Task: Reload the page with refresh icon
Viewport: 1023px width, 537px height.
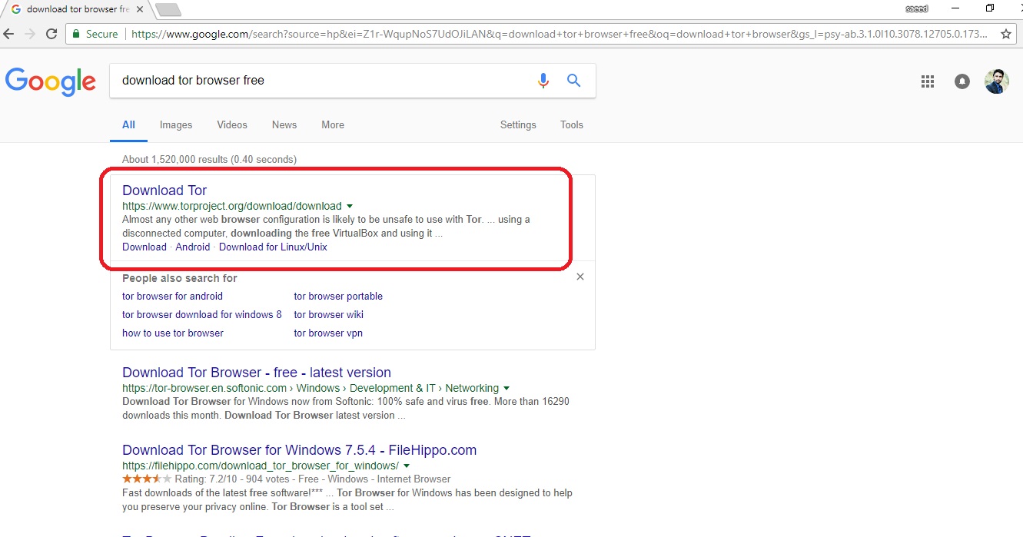Action: pyautogui.click(x=51, y=34)
